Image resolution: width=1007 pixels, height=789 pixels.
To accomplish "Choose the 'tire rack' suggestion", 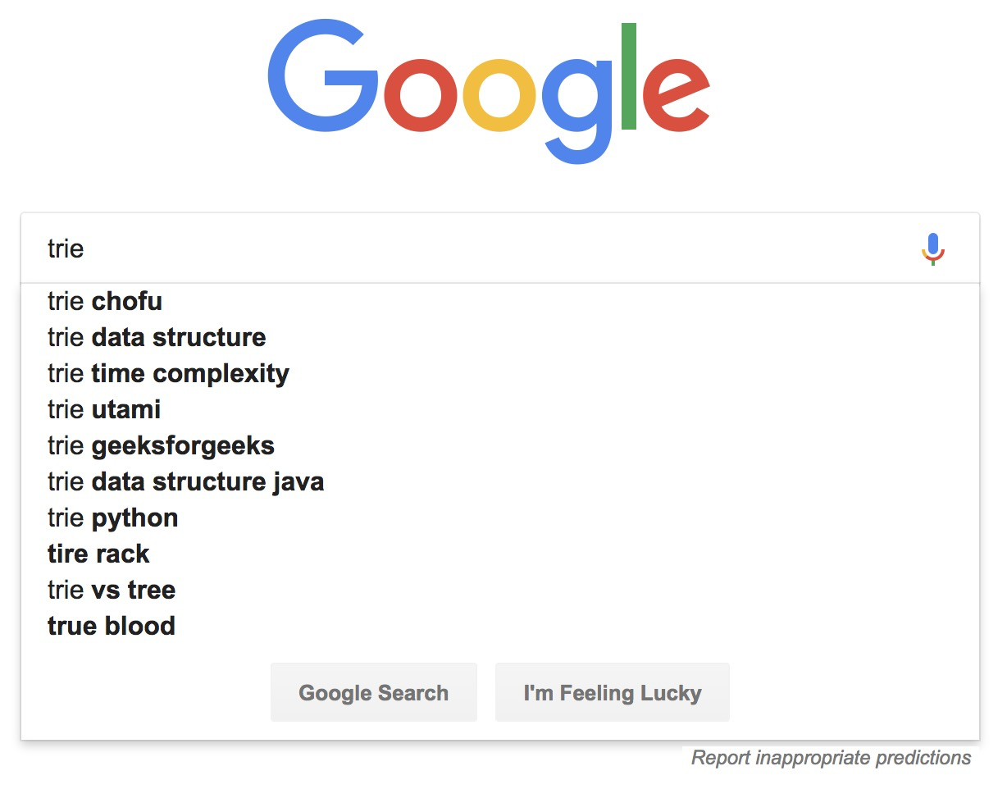I will (x=98, y=554).
